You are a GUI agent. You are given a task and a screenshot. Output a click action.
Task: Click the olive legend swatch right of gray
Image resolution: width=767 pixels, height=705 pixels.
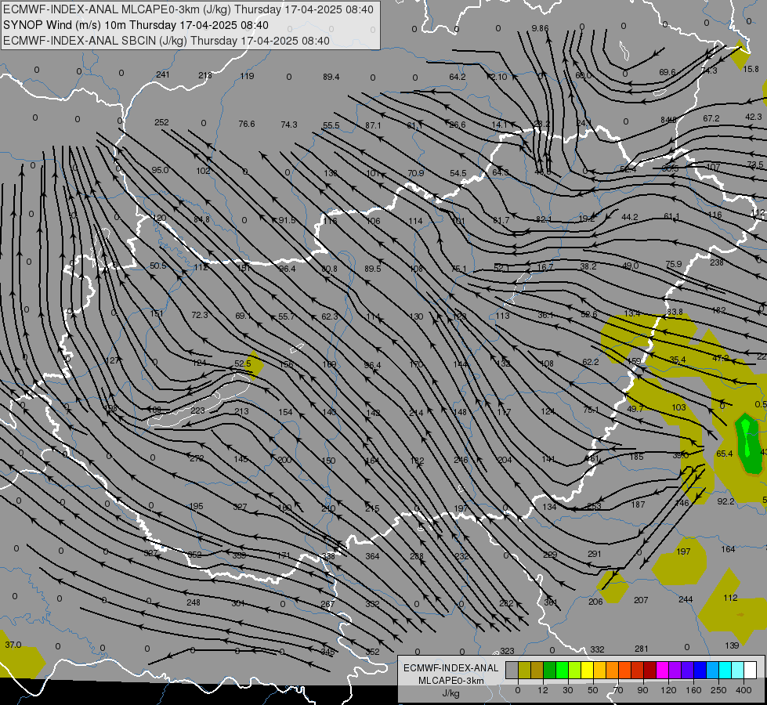click(x=524, y=670)
